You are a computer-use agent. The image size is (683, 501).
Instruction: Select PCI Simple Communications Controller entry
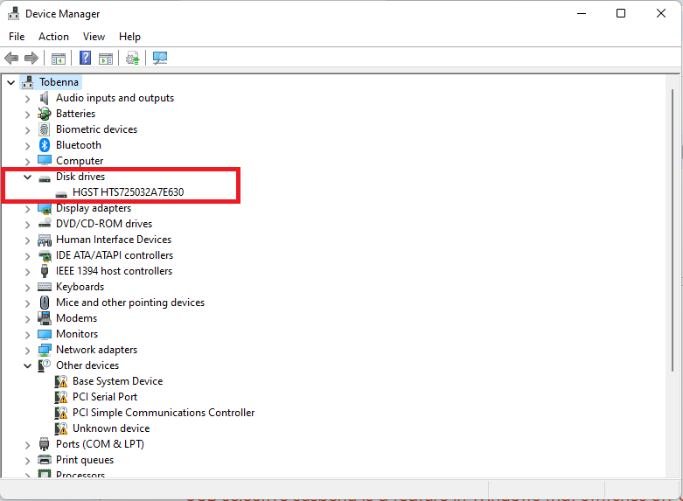[x=164, y=413]
